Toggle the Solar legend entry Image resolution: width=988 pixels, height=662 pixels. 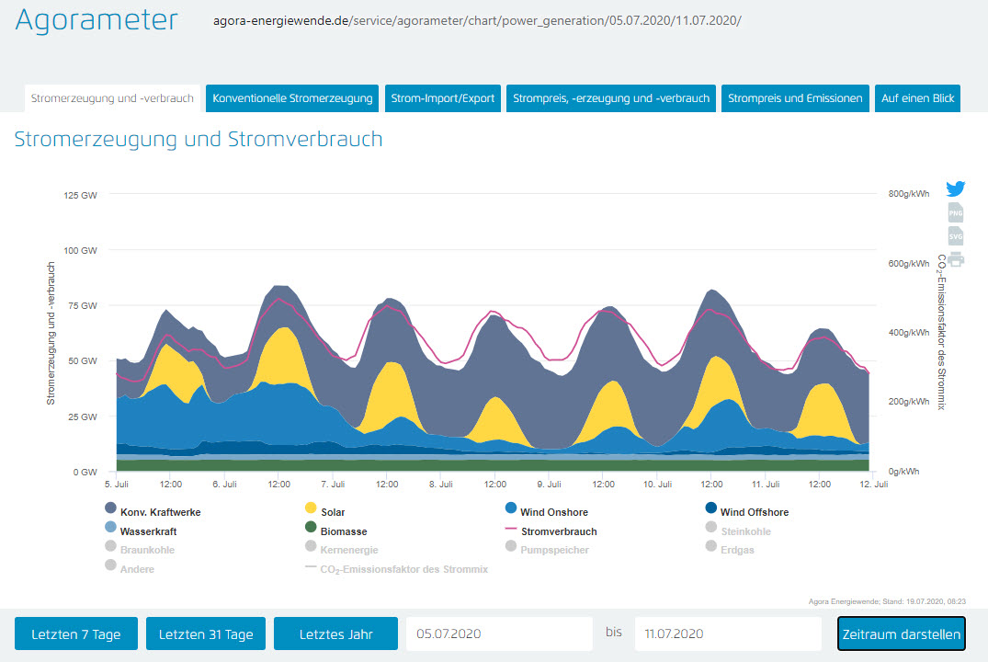(x=332, y=512)
